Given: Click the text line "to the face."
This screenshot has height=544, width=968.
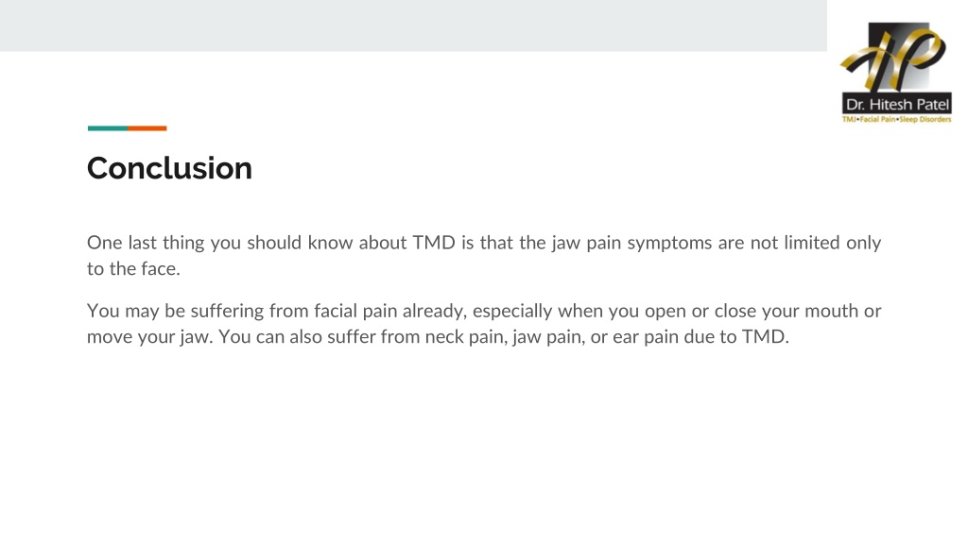Looking at the screenshot, I should 133,269.
